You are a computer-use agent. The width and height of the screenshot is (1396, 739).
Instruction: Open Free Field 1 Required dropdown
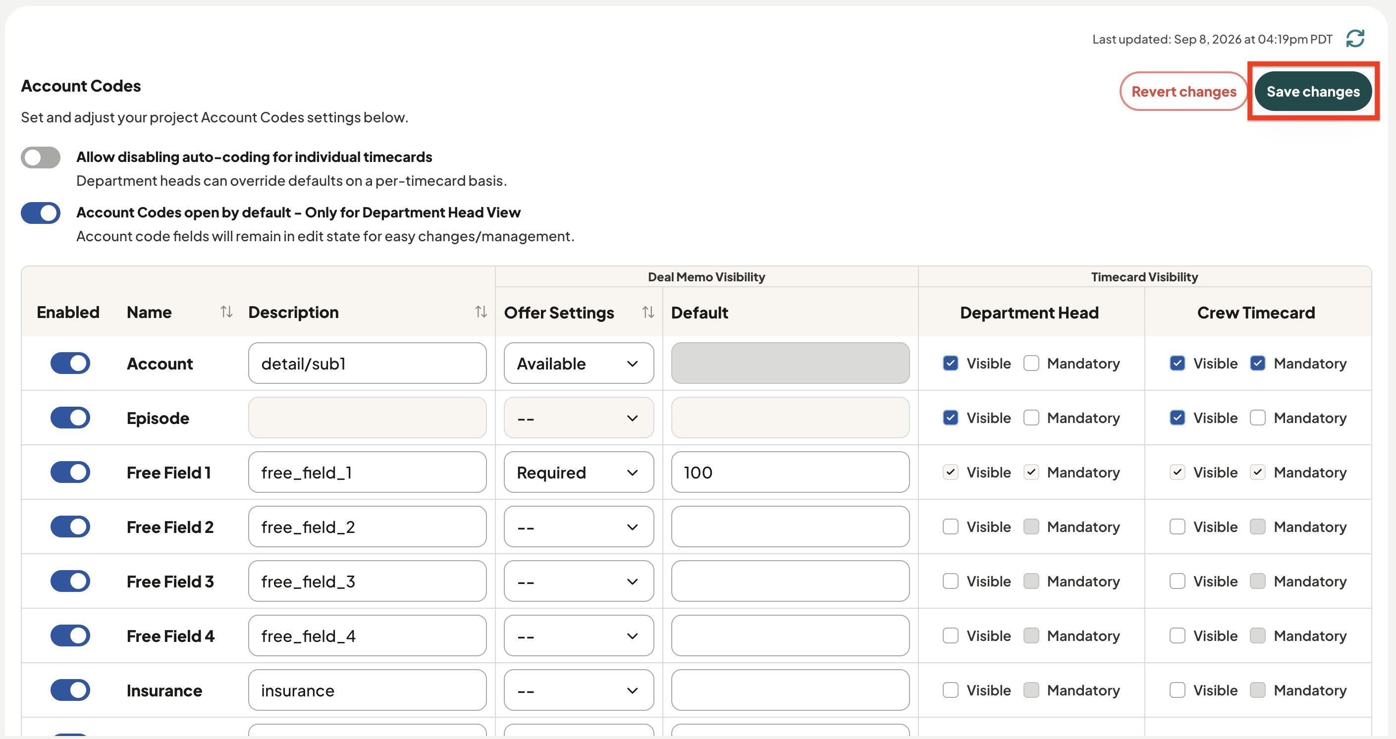[x=578, y=472]
